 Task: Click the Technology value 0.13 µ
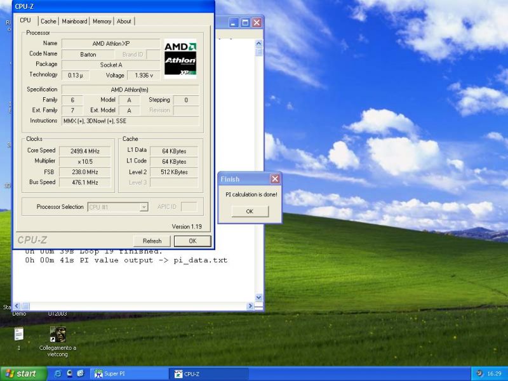(x=76, y=76)
